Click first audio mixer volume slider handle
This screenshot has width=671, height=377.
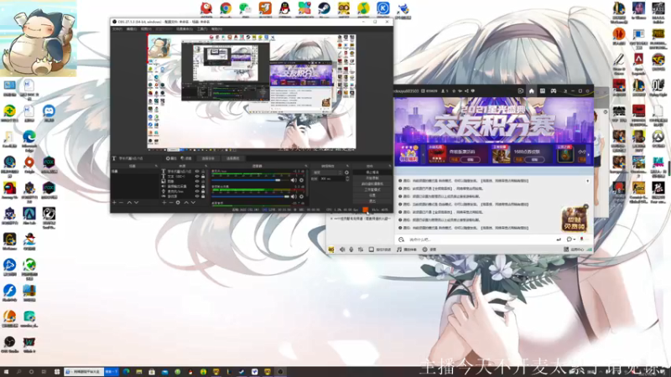click(278, 180)
